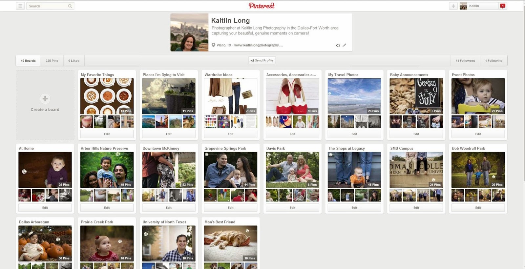Open the My Favorite Things board title
The image size is (525, 269).
pyautogui.click(x=97, y=75)
